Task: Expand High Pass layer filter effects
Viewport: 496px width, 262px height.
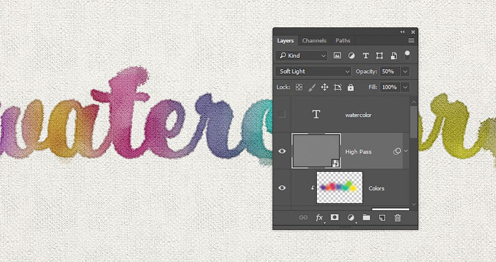Action: click(x=406, y=151)
